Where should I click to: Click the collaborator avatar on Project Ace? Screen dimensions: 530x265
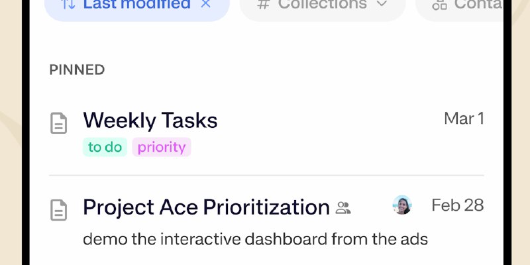click(x=402, y=205)
